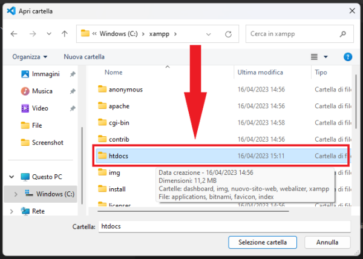This screenshot has height=259, width=363.
Task: Select the anonymous folder
Action: click(126, 90)
